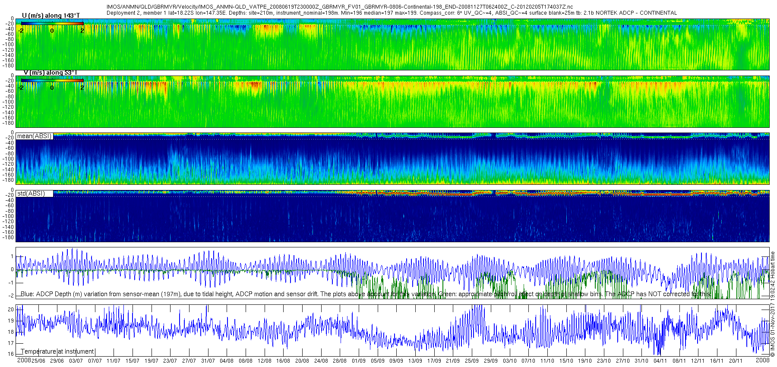This screenshot has height=367, width=777.
Task: Click the '20/11' date tick label
Action: point(736,361)
